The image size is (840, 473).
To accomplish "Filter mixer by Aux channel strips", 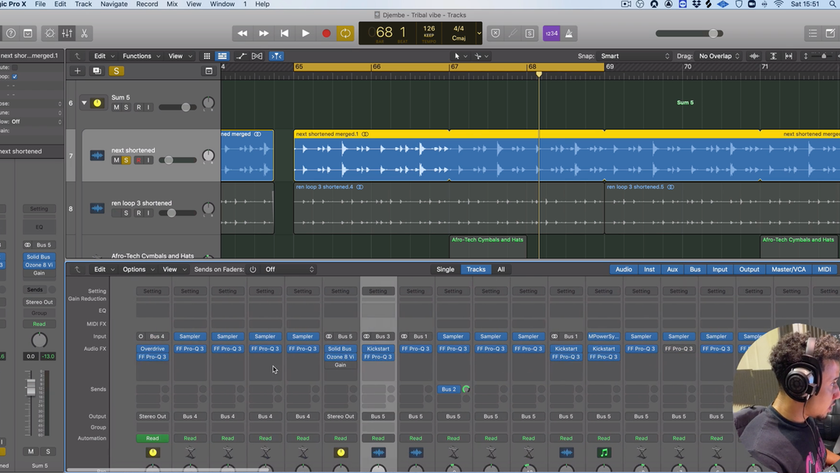I will click(672, 269).
